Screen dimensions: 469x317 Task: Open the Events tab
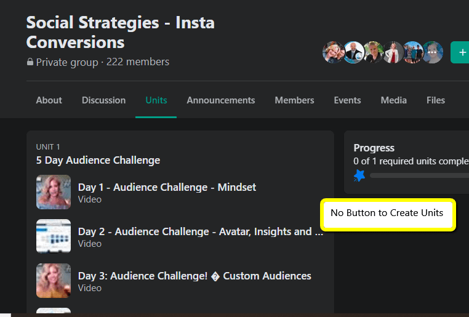pos(347,100)
